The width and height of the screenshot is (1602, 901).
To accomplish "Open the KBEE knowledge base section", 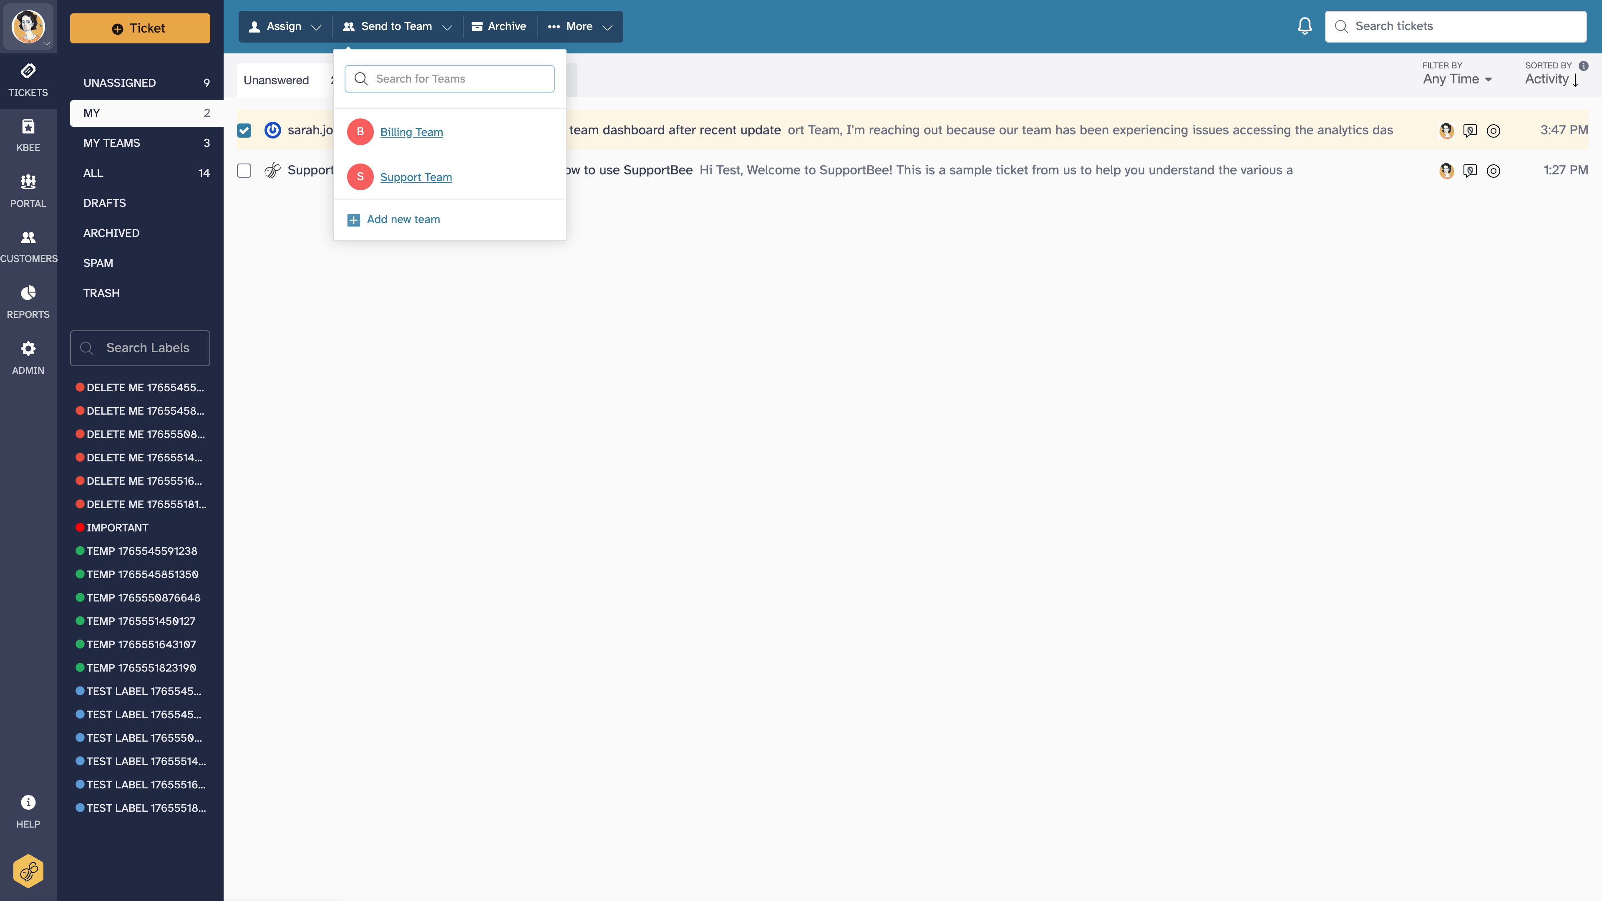I will [x=28, y=133].
